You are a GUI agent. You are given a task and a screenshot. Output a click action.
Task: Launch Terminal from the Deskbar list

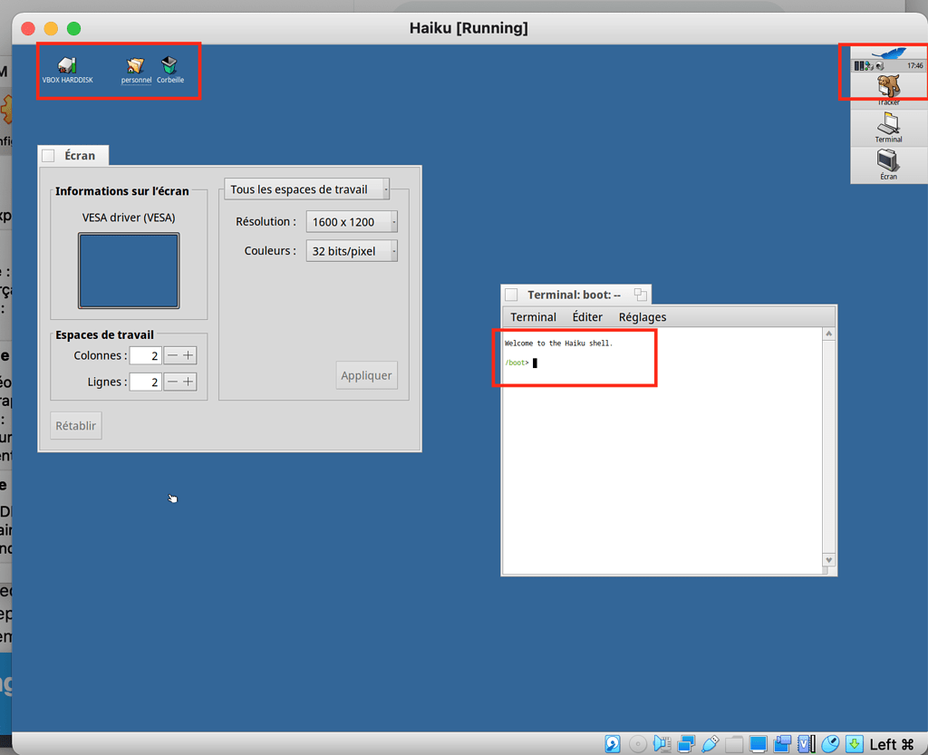(889, 124)
